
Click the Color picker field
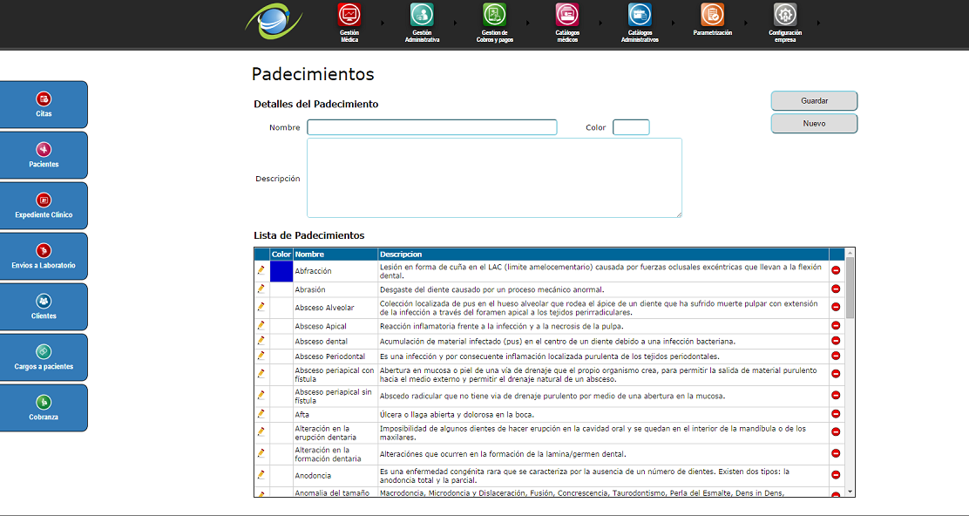pyautogui.click(x=631, y=127)
